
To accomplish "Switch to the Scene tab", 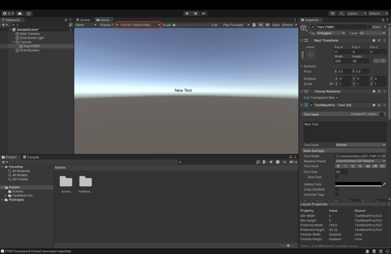I will (x=84, y=19).
